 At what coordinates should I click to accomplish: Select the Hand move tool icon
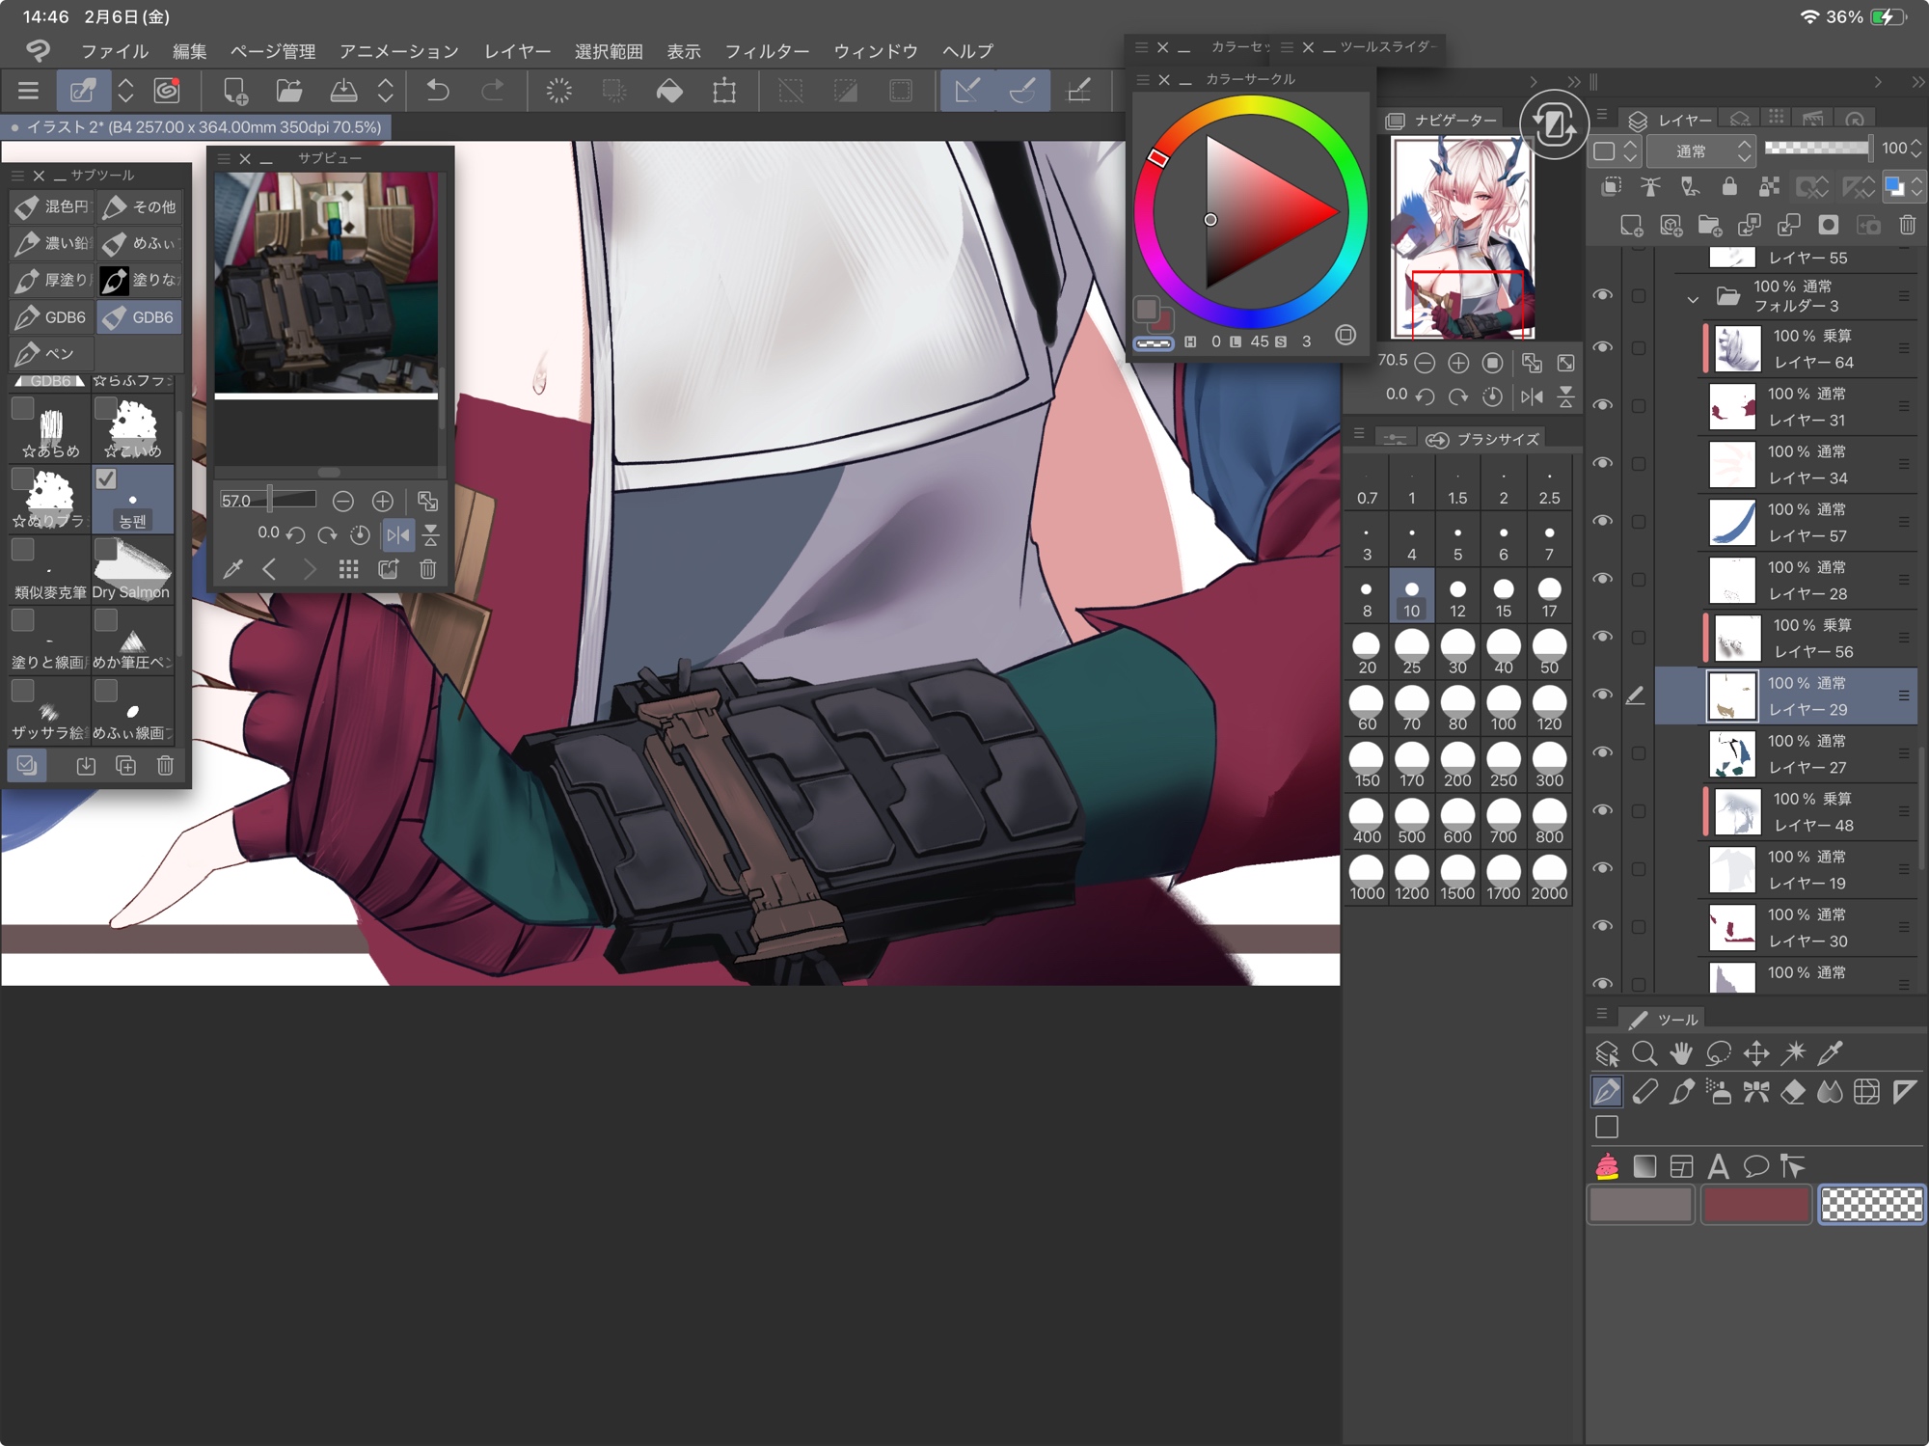(1681, 1052)
